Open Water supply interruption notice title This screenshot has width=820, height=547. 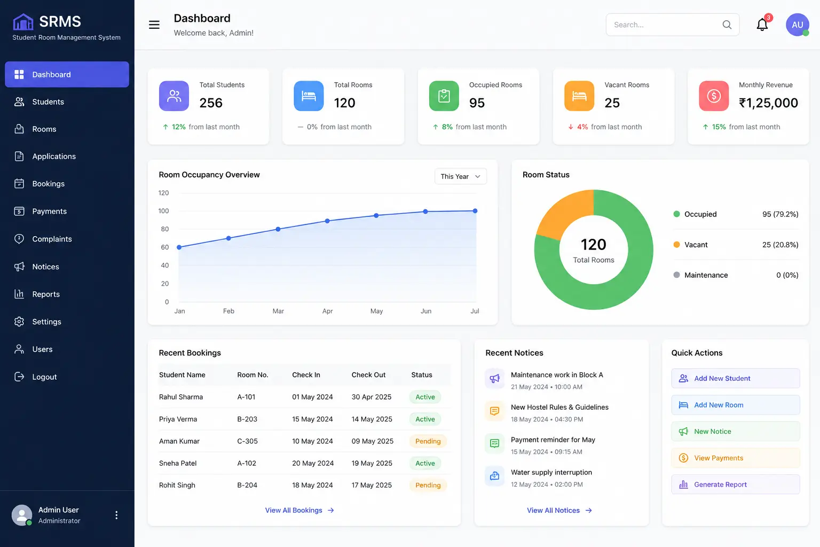551,472
